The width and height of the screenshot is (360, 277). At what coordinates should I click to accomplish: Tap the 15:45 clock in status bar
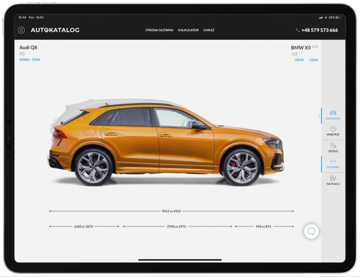(x=22, y=18)
